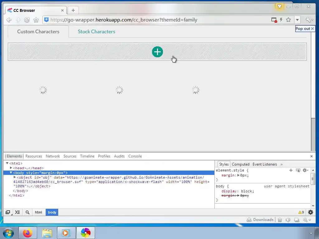Open the Profiles devtools panel
The height and width of the screenshot is (239, 319).
[x=104, y=156]
